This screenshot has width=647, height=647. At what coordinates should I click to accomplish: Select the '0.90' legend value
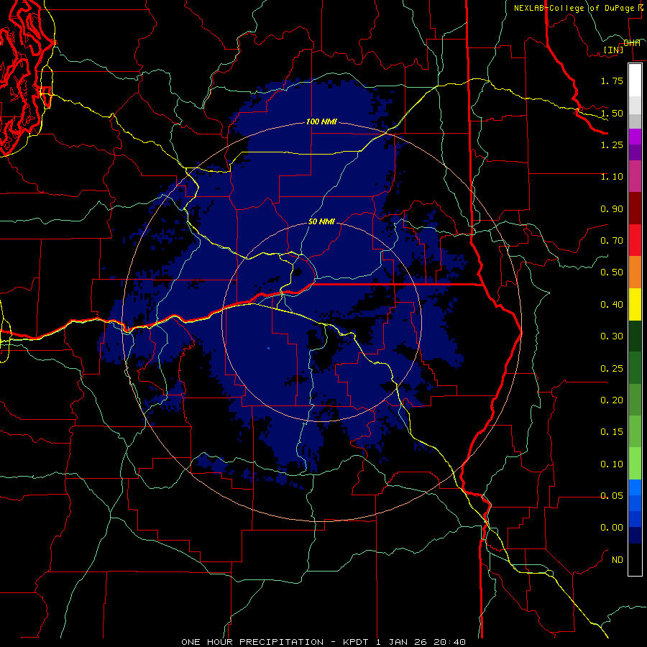point(612,208)
